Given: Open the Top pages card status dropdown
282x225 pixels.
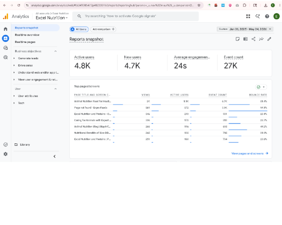Looking at the screenshot, I should pyautogui.click(x=261, y=87).
